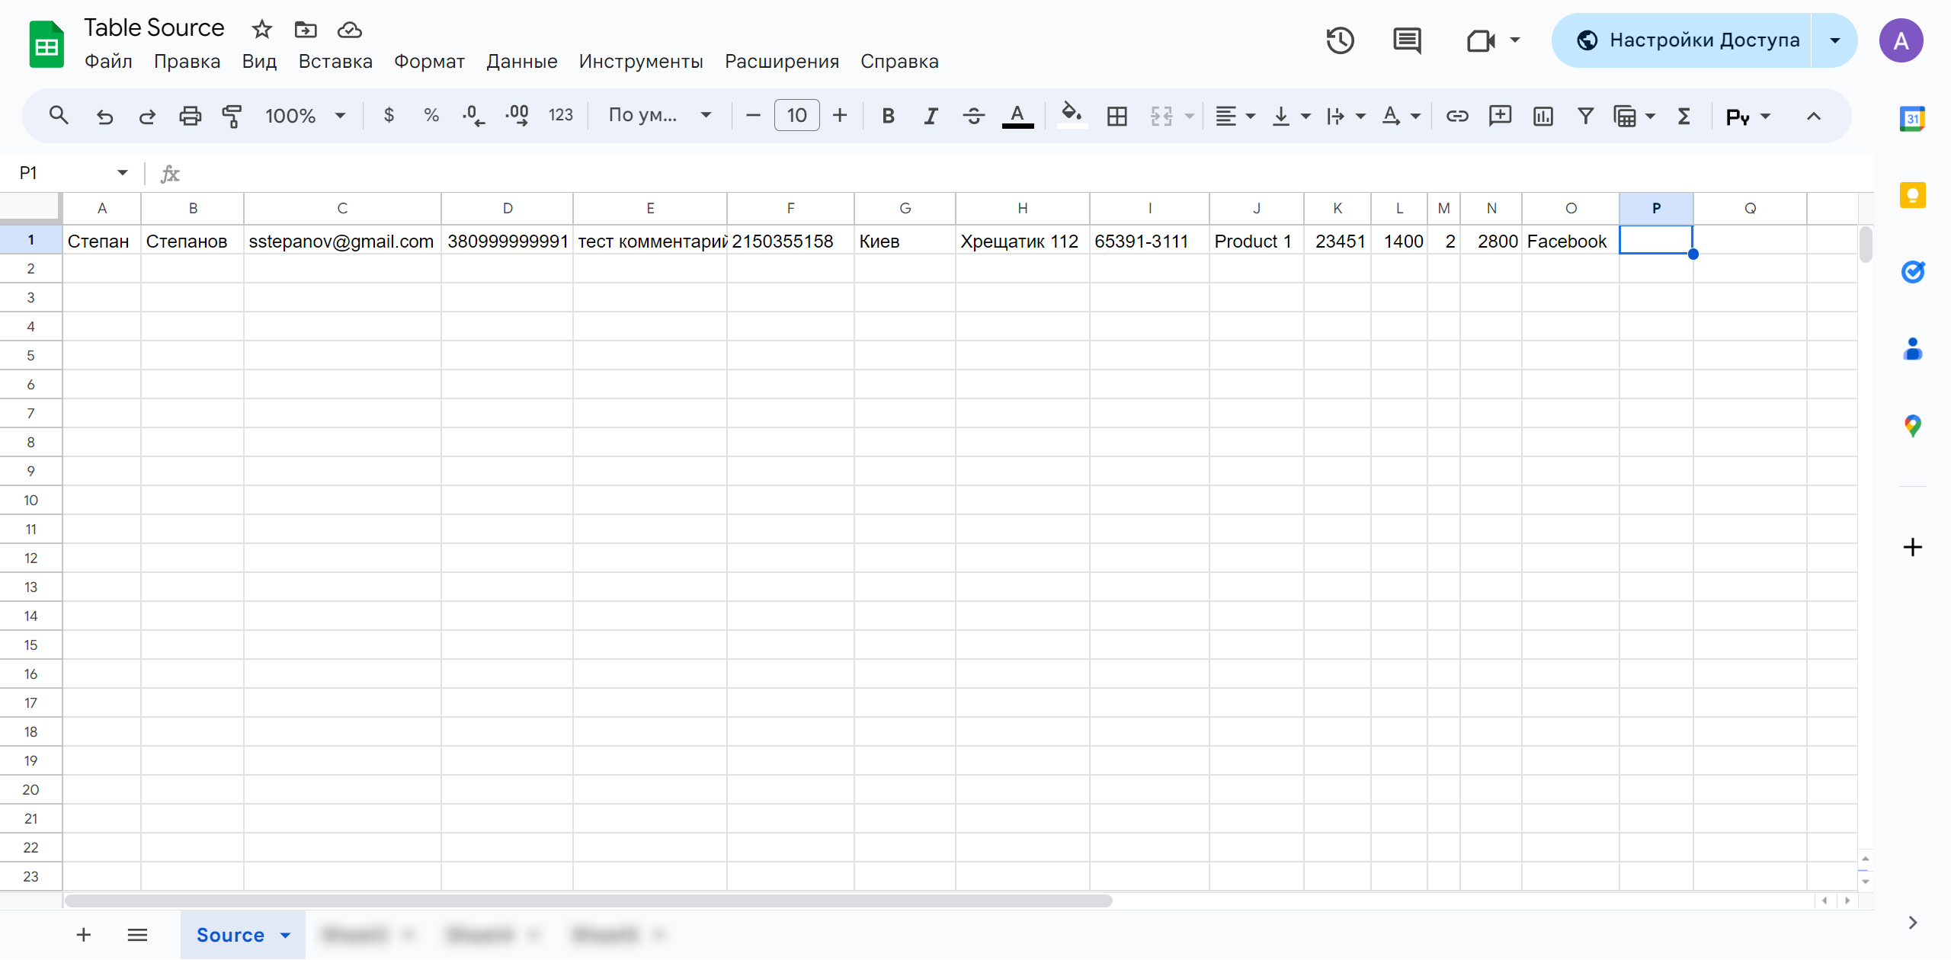Open the Инструменты menu

click(641, 61)
